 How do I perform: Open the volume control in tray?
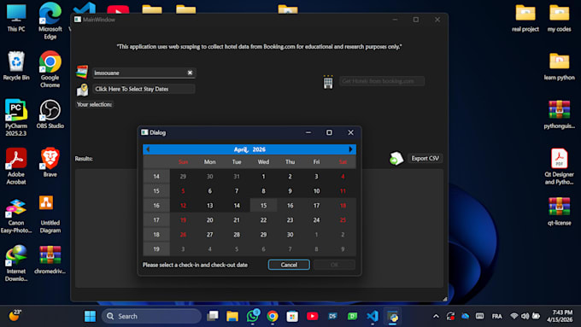(x=525, y=316)
